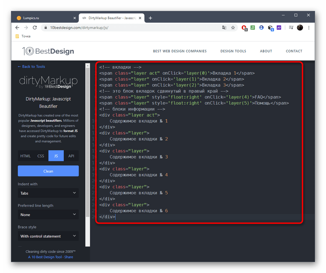Image resolution: width=326 pixels, height=273 pixels.
Task: Open the Preferred line length dropdown
Action: click(48, 215)
